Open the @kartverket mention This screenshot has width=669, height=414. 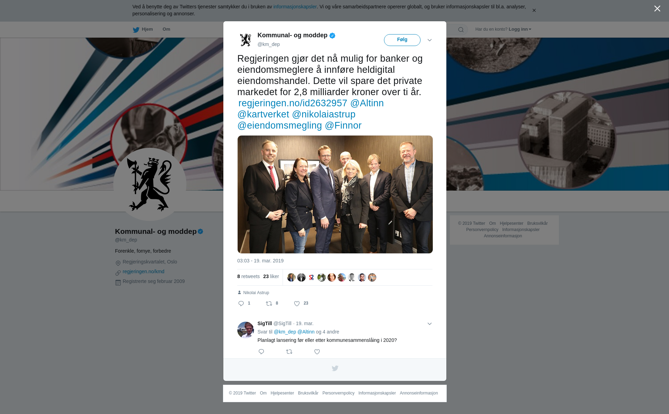263,114
